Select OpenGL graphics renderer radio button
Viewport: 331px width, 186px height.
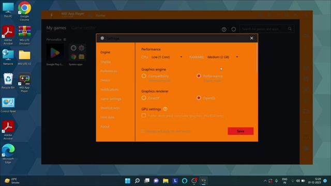(x=199, y=98)
